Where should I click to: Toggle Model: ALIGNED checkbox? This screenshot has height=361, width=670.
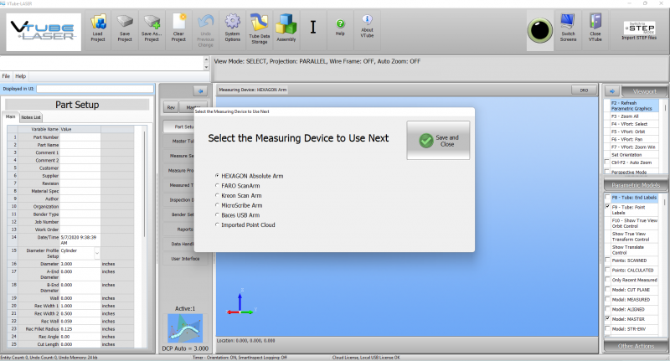click(607, 309)
